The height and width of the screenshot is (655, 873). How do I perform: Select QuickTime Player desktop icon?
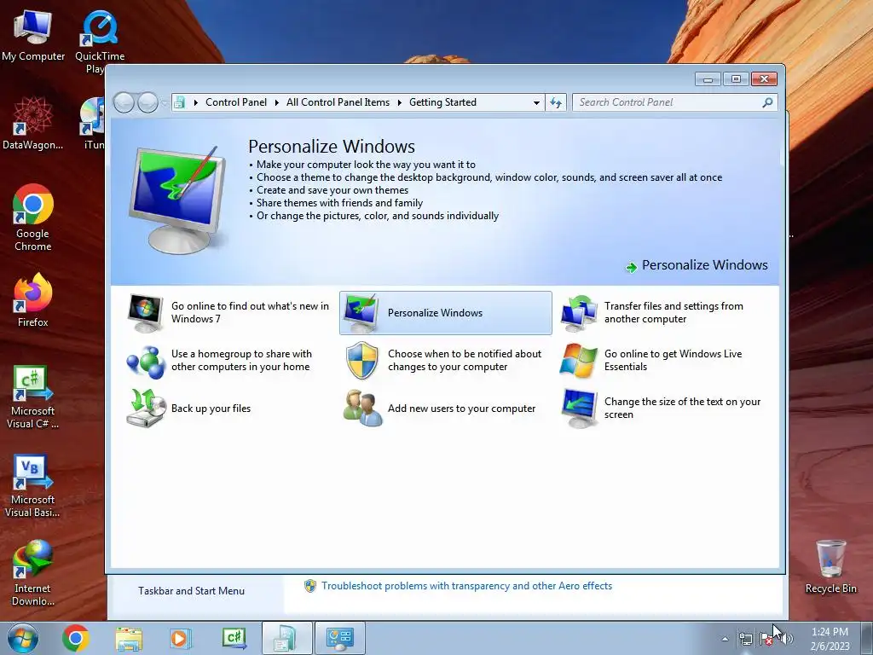coord(100,41)
